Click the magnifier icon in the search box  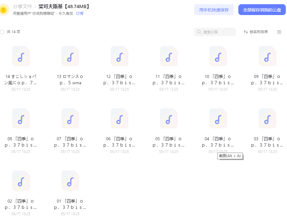click(x=199, y=32)
